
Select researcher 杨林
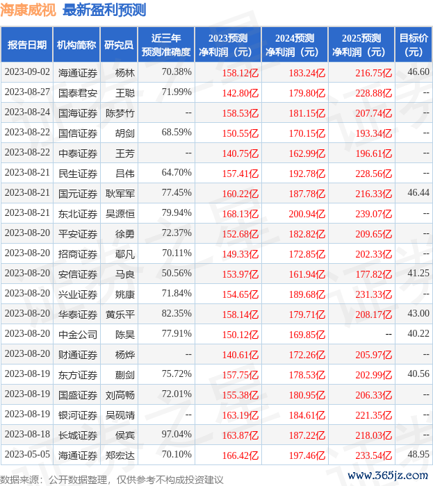coord(125,73)
